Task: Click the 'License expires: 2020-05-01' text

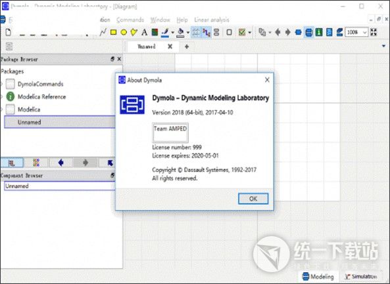Action: click(185, 155)
